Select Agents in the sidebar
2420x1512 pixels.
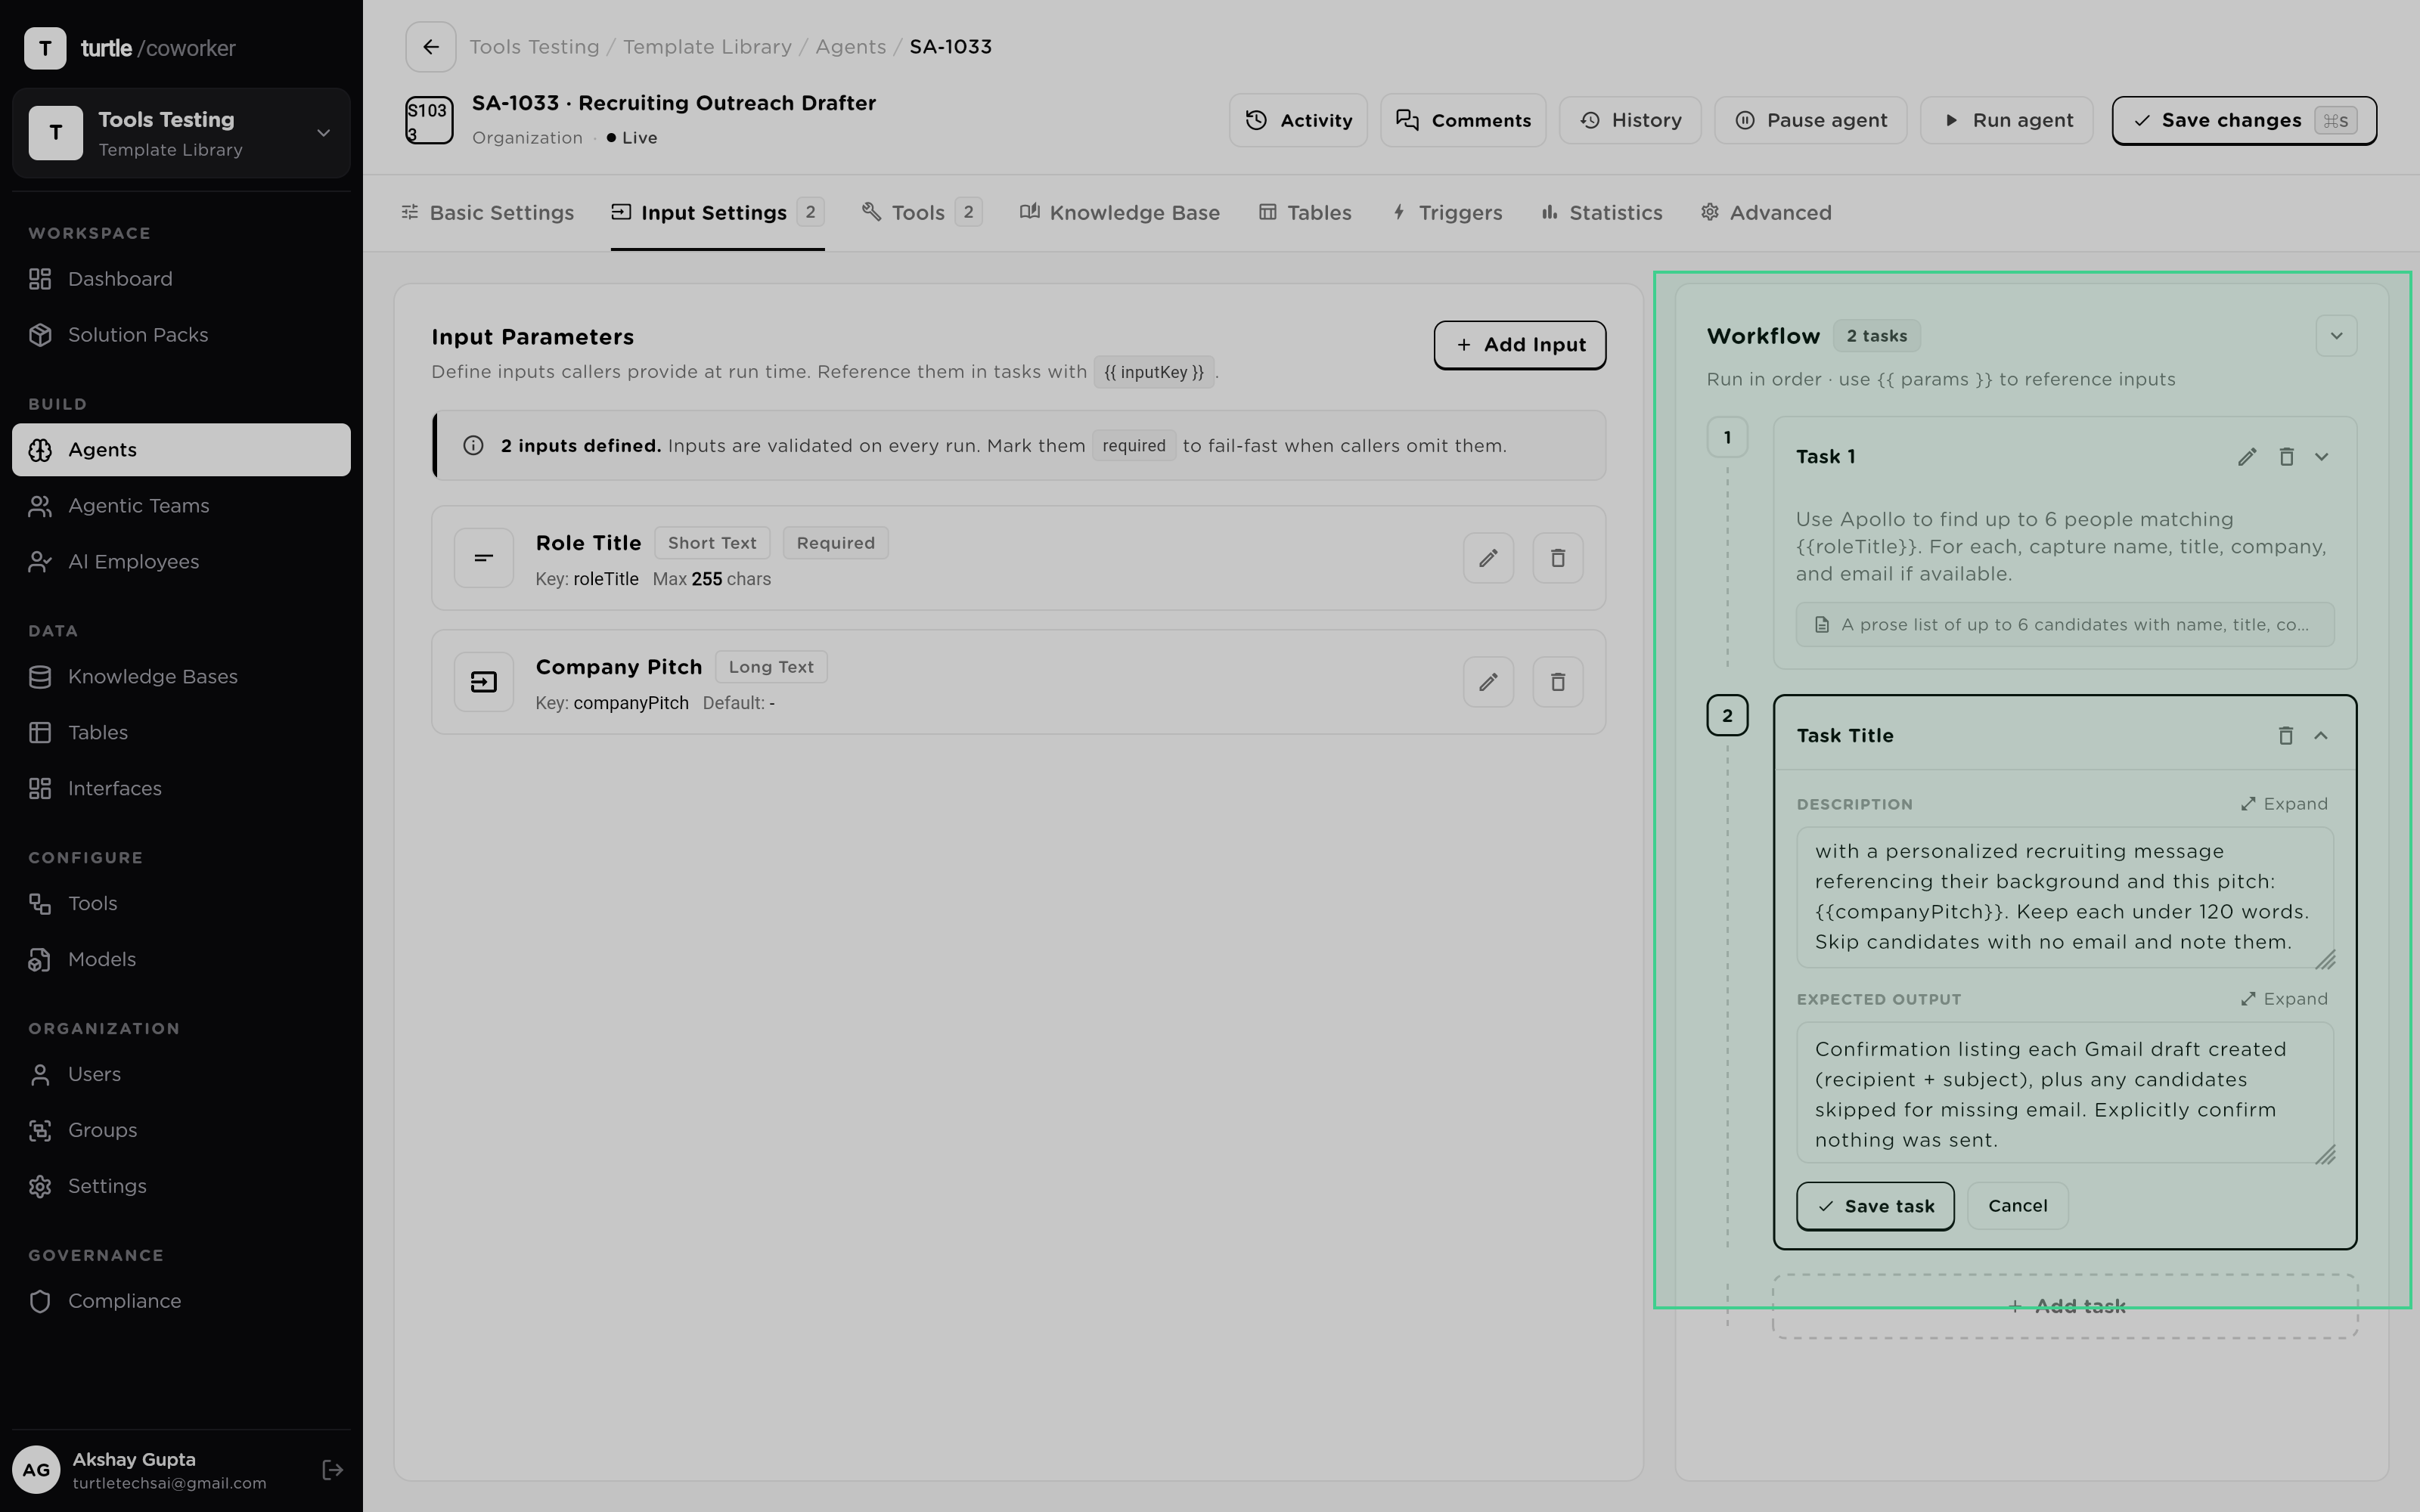pyautogui.click(x=181, y=450)
